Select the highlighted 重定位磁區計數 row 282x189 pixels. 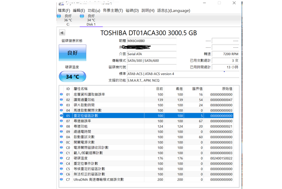point(146,116)
